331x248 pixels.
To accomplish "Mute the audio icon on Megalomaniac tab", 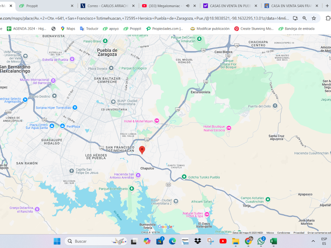I will [x=188, y=6].
